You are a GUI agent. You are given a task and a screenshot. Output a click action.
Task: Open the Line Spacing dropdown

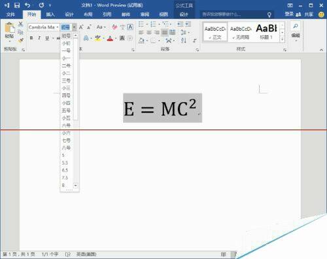(185, 33)
